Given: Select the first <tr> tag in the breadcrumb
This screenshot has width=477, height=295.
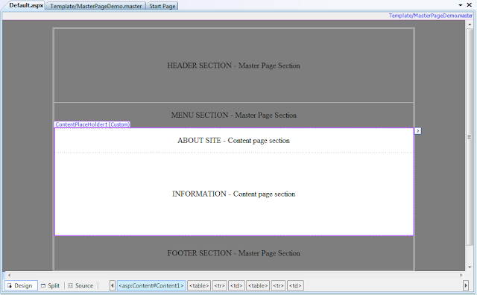Looking at the screenshot, I should [219, 285].
